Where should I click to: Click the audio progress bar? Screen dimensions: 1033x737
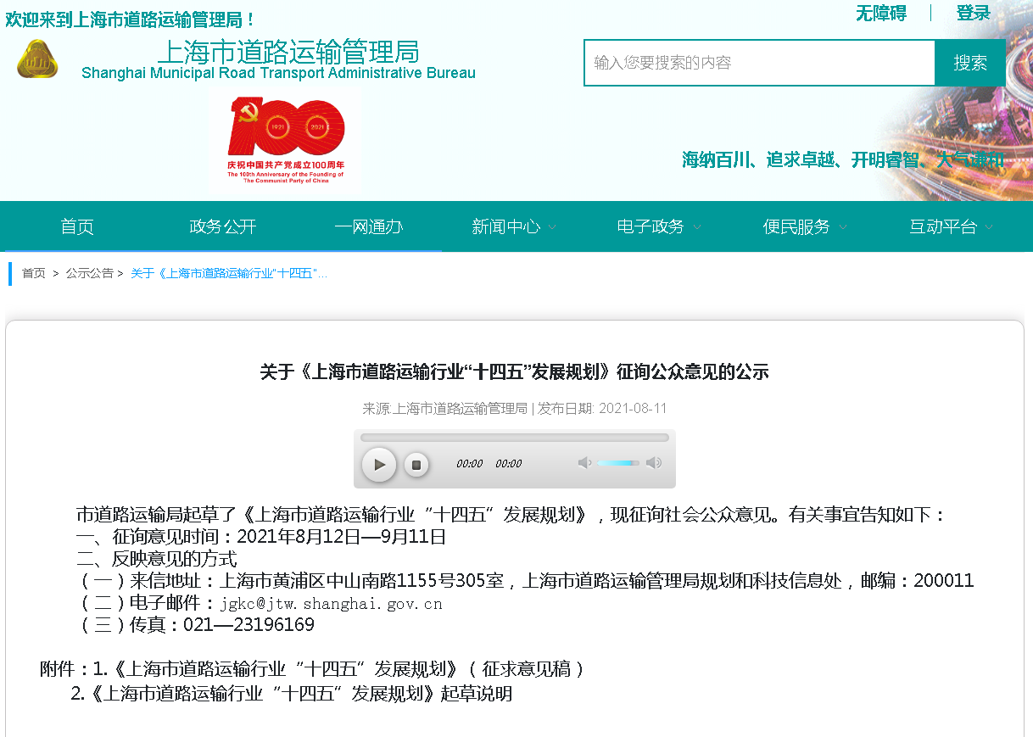point(514,438)
